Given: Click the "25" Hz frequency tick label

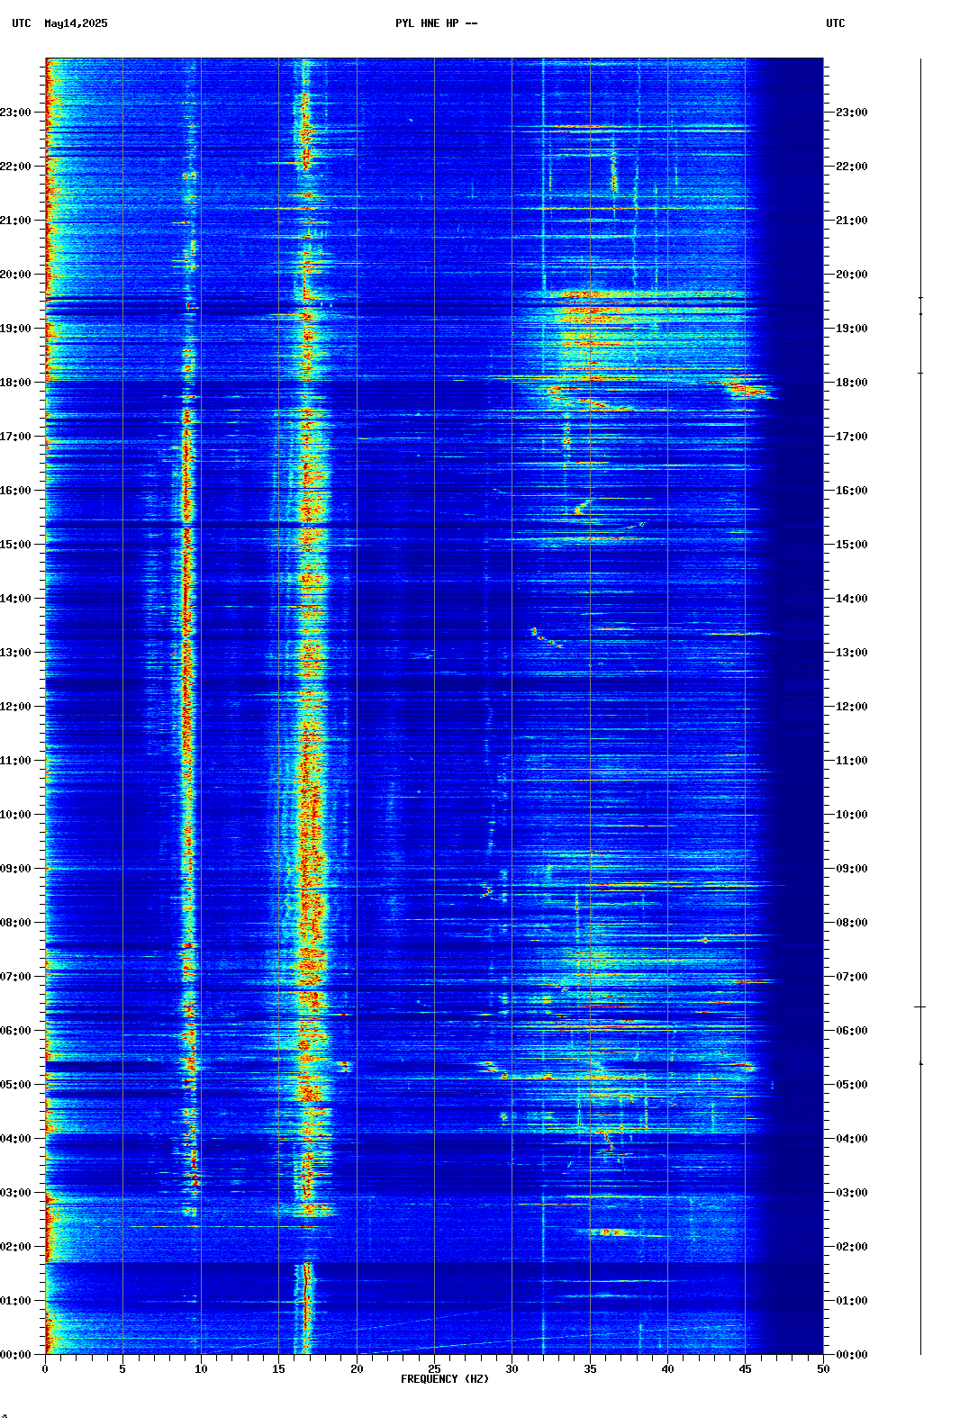Looking at the screenshot, I should 434,1369.
